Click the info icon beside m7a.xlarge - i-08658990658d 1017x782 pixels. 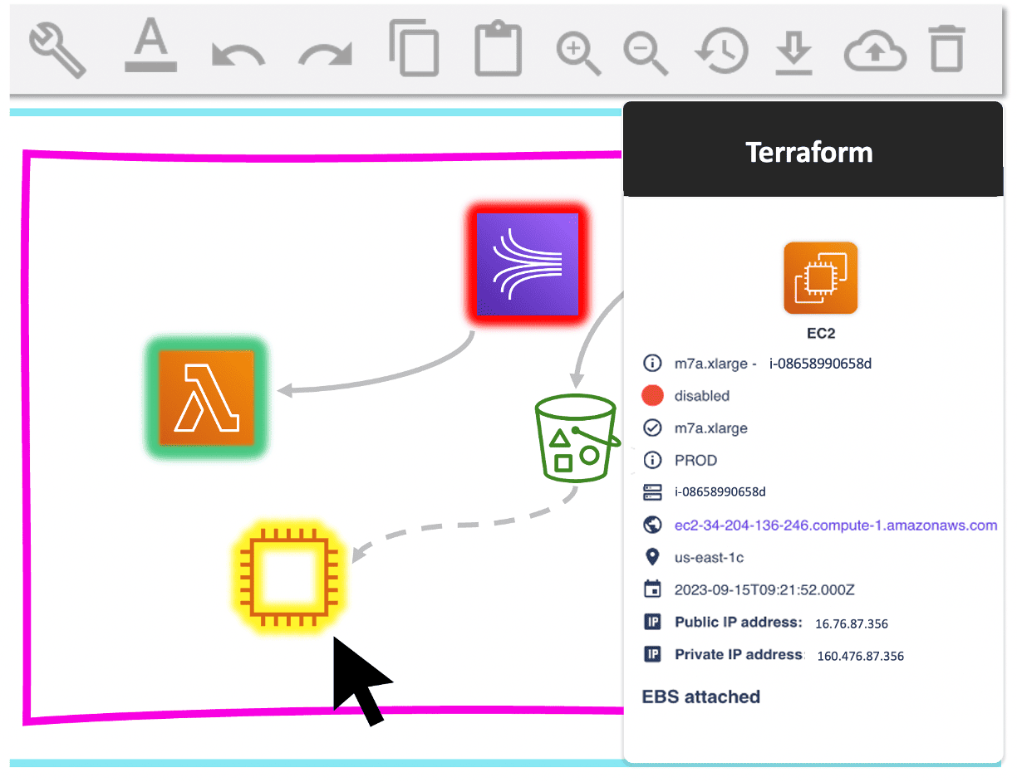click(x=653, y=364)
